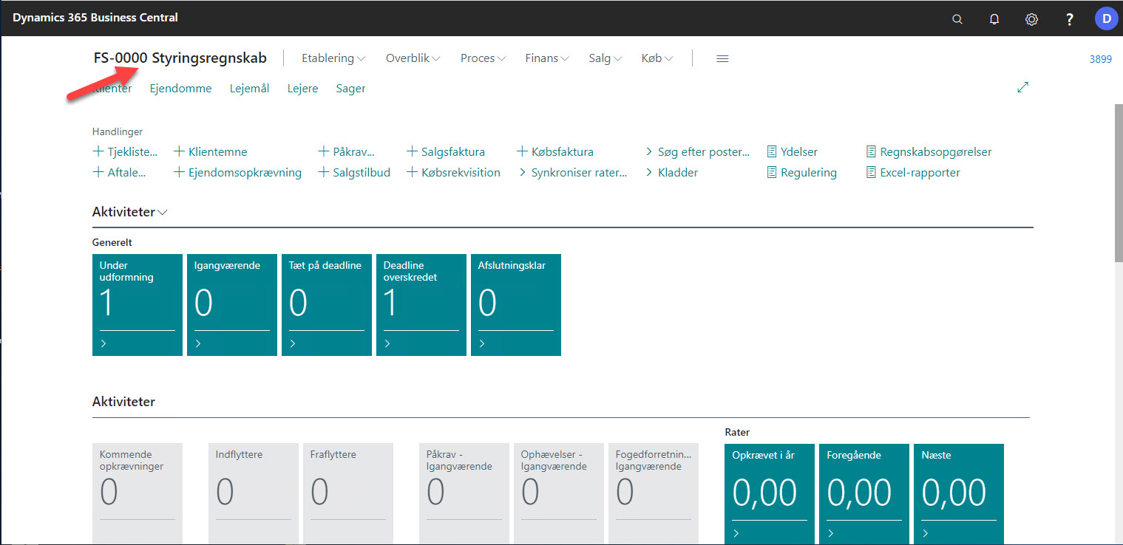Open the Regulering report

click(x=802, y=173)
